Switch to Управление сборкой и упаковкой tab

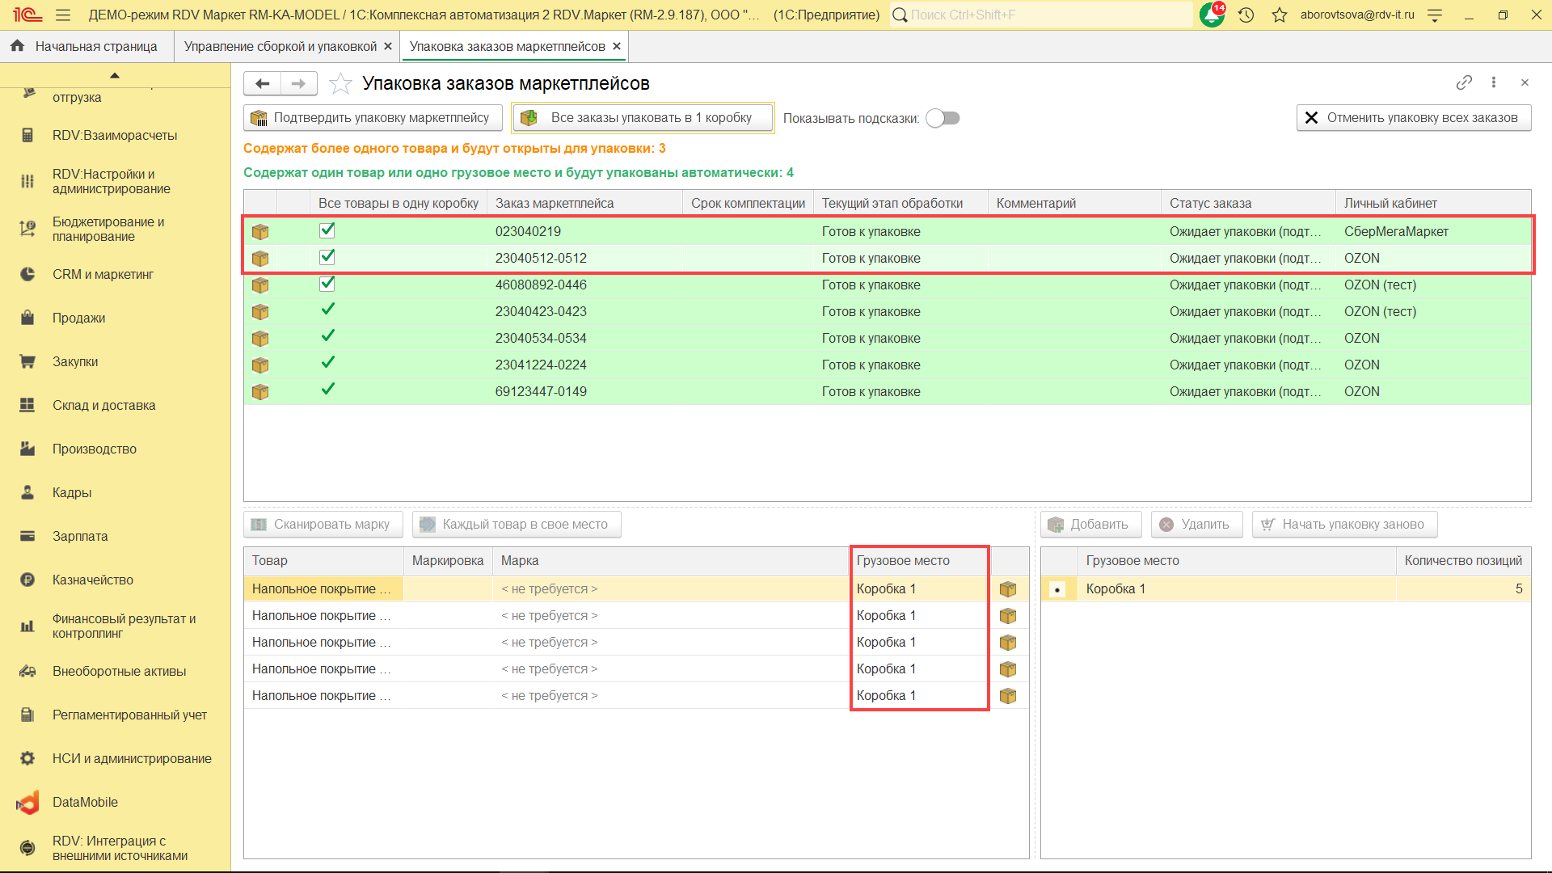(x=280, y=46)
